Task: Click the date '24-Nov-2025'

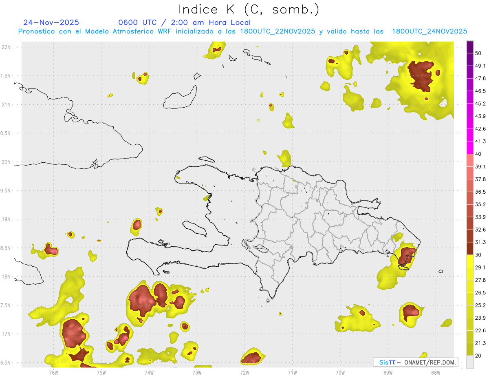Action: point(51,22)
